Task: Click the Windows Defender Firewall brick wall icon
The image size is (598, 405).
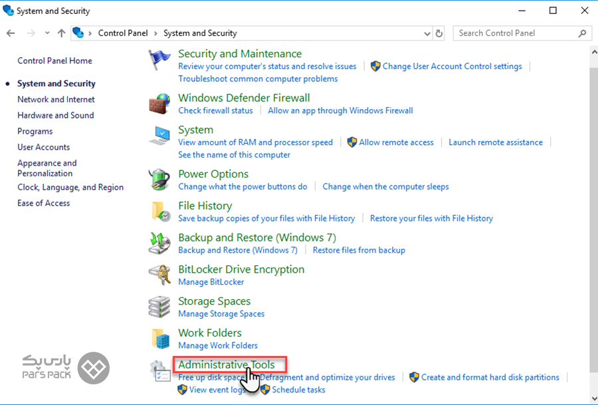Action: coord(159,104)
